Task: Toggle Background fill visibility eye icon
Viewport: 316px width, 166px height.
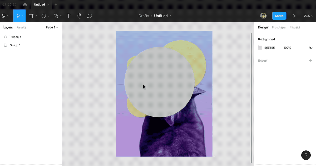Action: (x=310, y=48)
